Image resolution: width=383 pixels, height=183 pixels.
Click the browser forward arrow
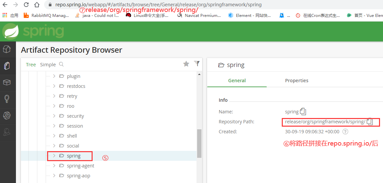coord(15,5)
